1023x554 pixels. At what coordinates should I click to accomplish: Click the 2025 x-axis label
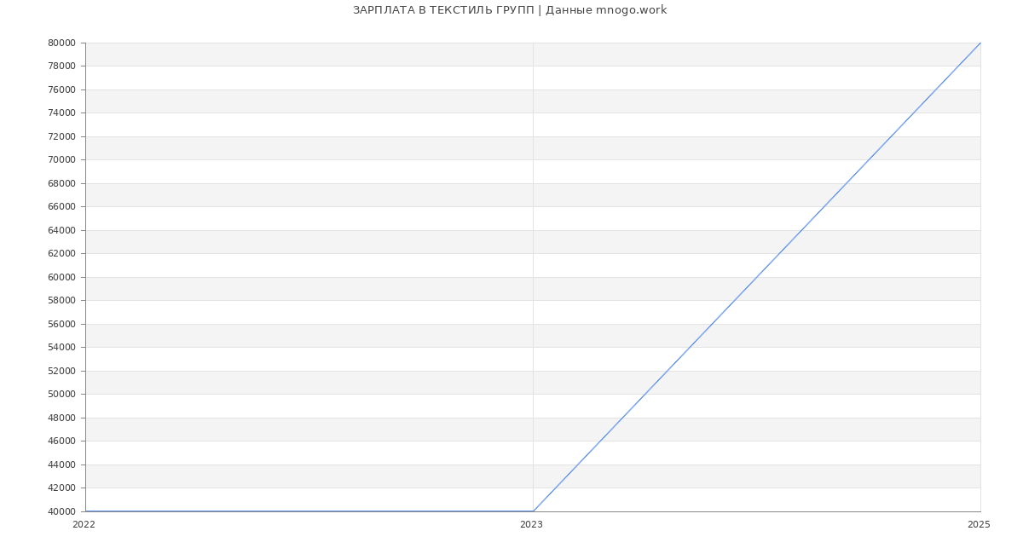tap(978, 525)
